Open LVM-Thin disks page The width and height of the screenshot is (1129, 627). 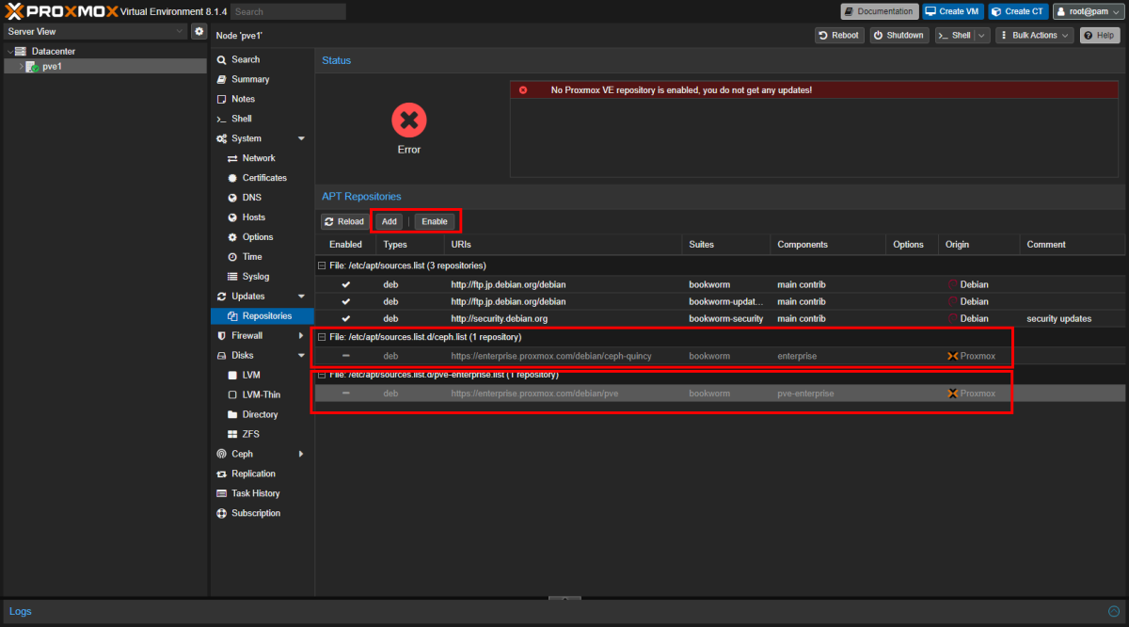(x=262, y=394)
